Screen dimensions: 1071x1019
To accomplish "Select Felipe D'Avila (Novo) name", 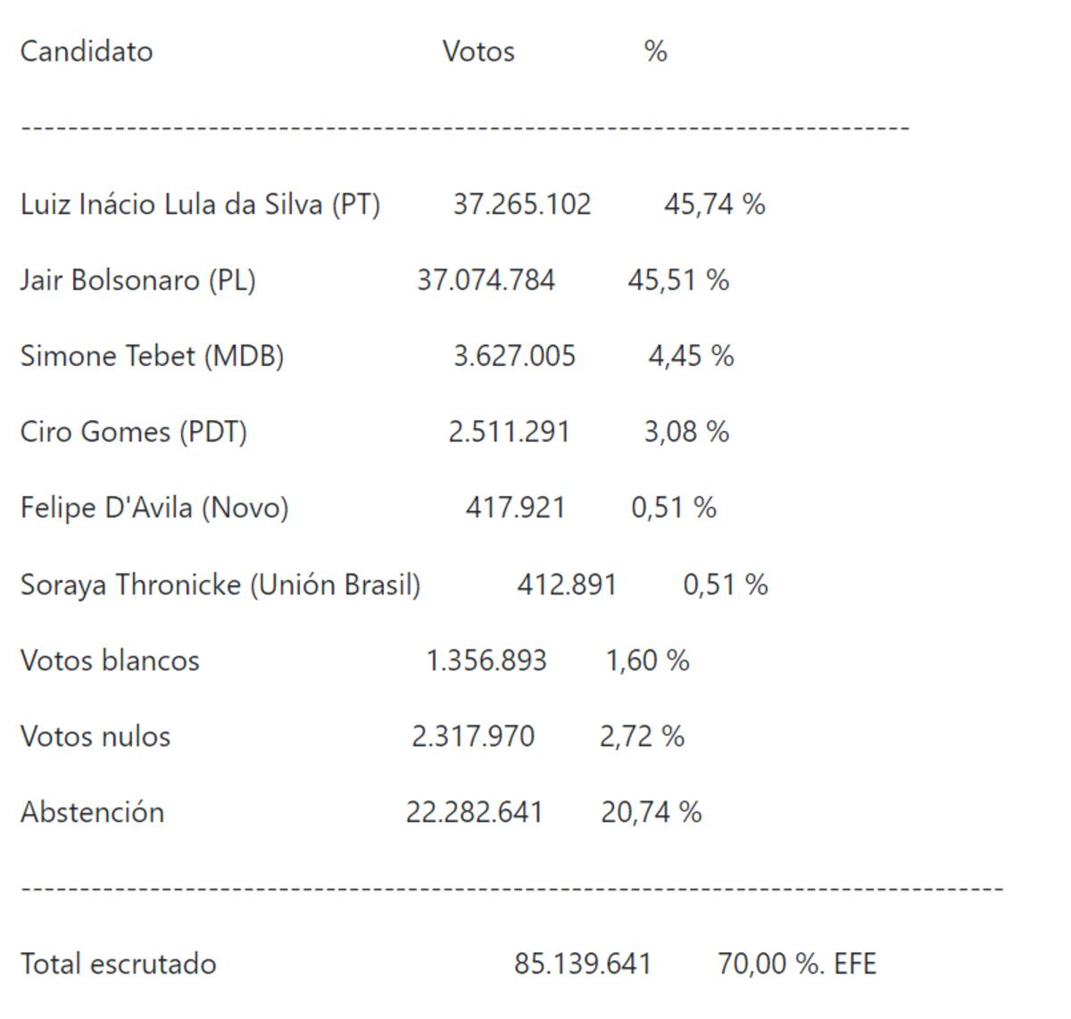I will pyautogui.click(x=154, y=508).
